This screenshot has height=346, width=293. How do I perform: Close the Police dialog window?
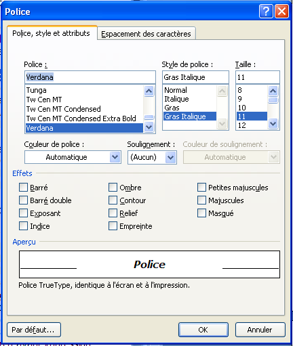(x=281, y=11)
